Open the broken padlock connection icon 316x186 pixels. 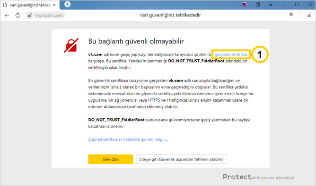tap(30, 15)
